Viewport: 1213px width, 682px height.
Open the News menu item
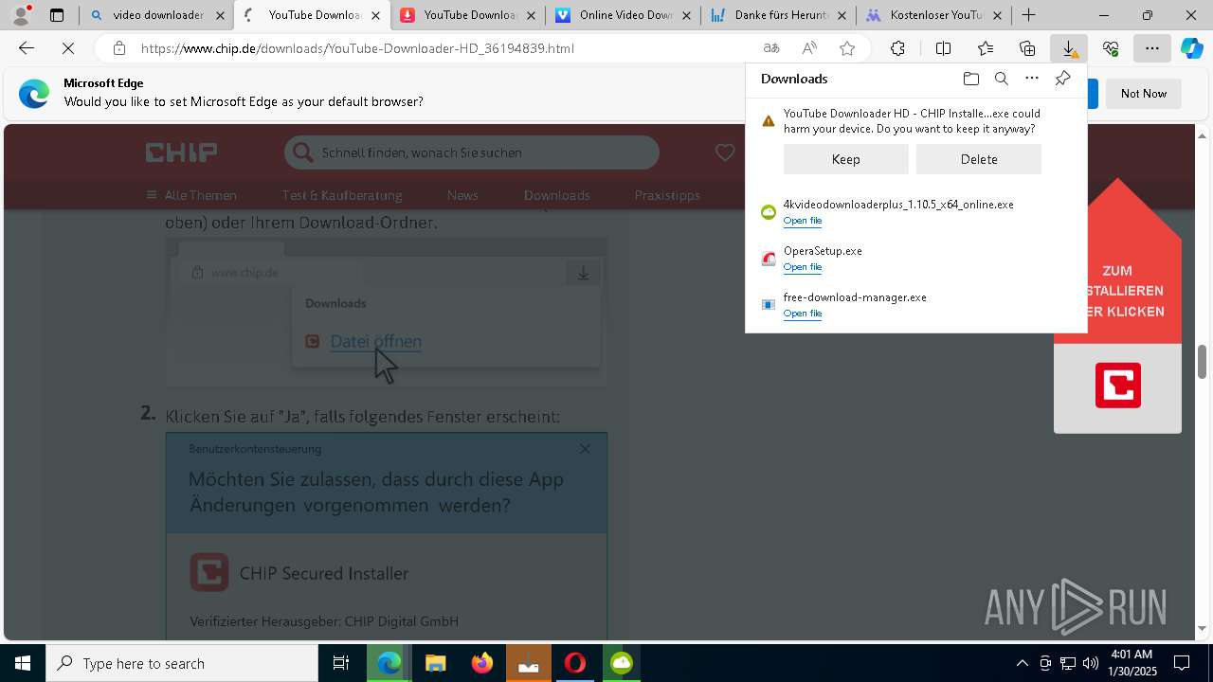[x=462, y=195]
